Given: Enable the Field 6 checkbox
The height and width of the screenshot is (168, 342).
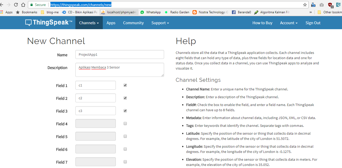Looking at the screenshot, I should point(125,149).
